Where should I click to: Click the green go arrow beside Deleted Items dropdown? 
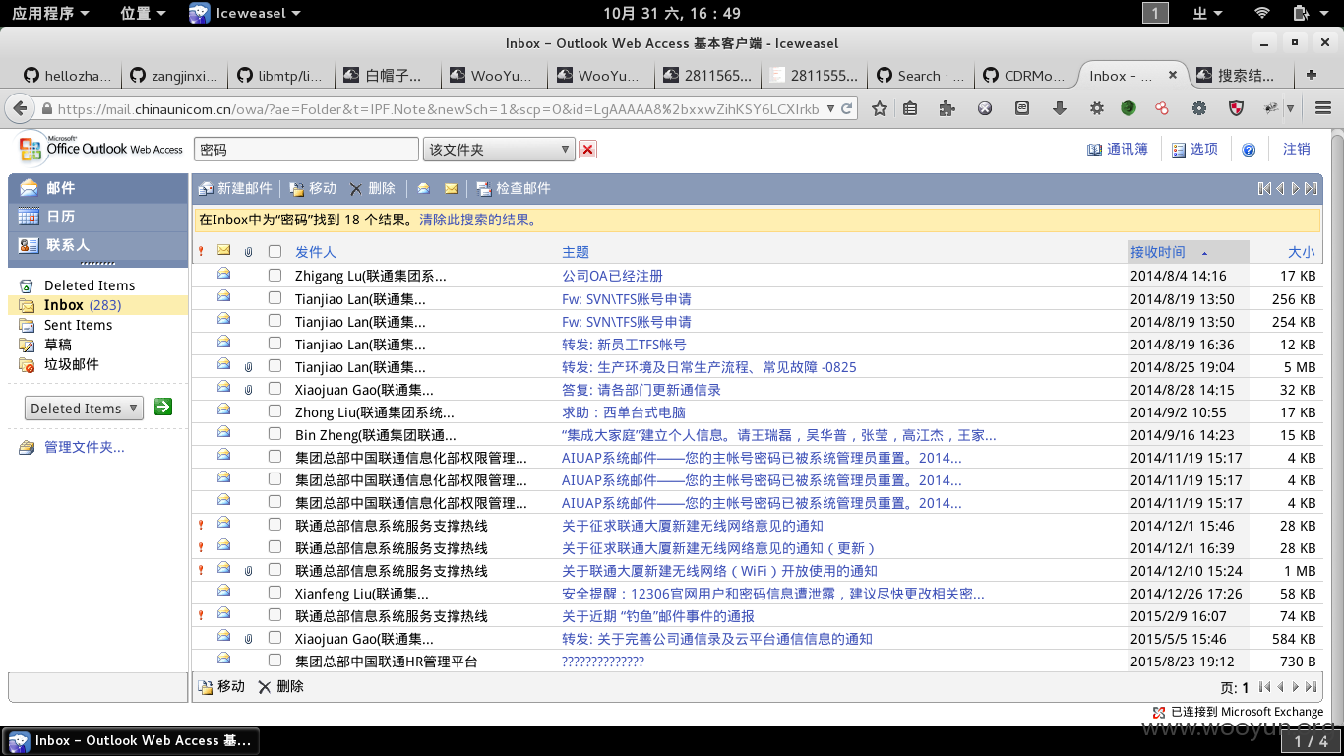click(x=163, y=407)
